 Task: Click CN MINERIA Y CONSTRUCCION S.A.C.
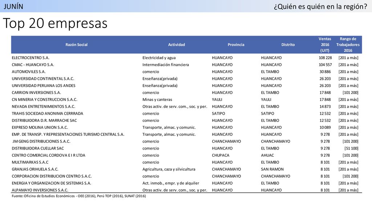tap(45, 99)
